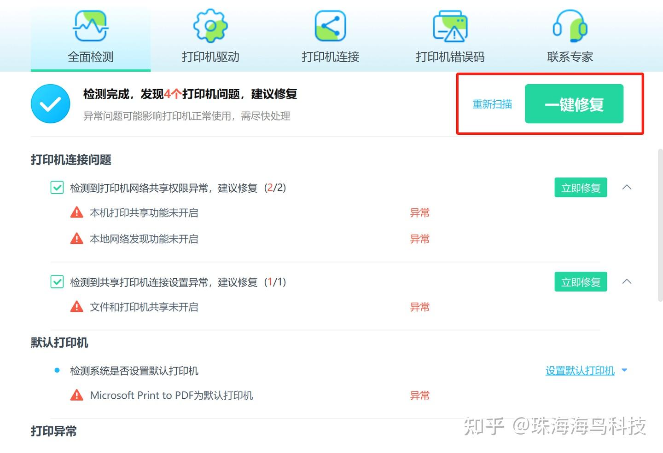Image resolution: width=663 pixels, height=453 pixels.
Task: Uncheck the 检测到共享打印机连接设置异常 checkbox
Action: click(56, 281)
